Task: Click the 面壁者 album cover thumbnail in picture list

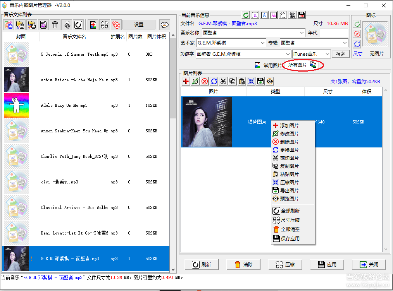Action: pyautogui.click(x=207, y=122)
